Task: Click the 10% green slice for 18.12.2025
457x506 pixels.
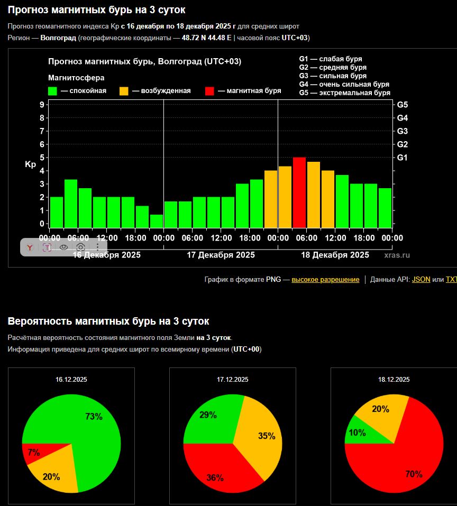Action: click(x=357, y=434)
